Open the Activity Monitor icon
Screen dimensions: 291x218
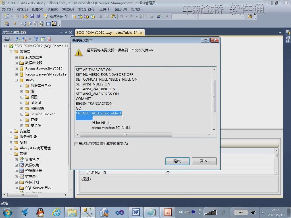[159, 16]
